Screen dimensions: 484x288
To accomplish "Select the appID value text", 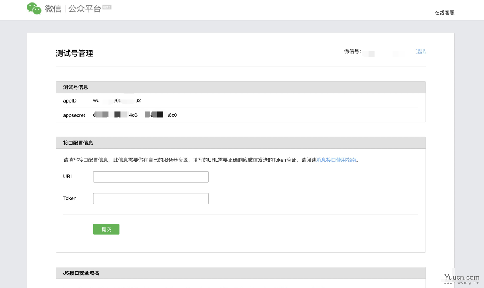I will tap(117, 101).
